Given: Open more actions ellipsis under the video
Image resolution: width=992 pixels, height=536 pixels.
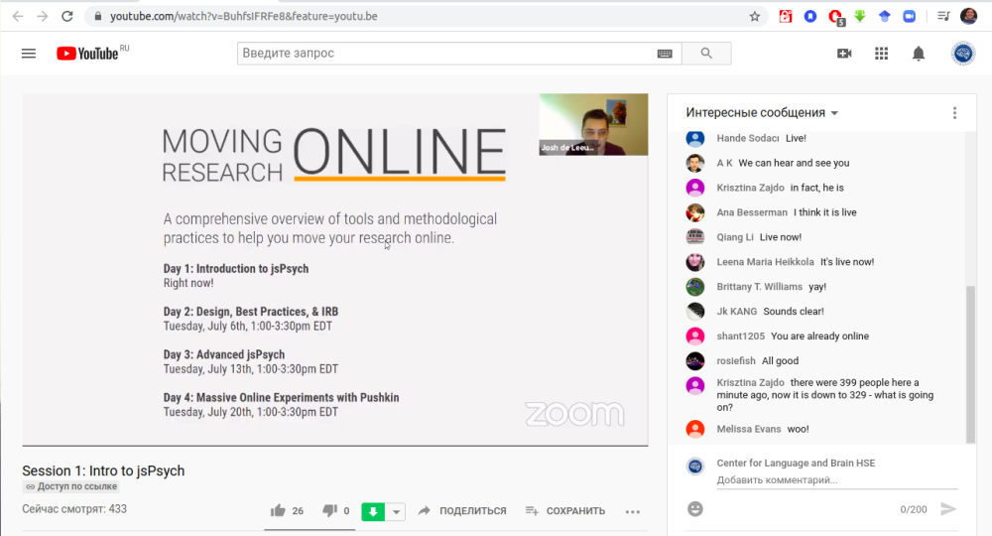Looking at the screenshot, I should (633, 511).
